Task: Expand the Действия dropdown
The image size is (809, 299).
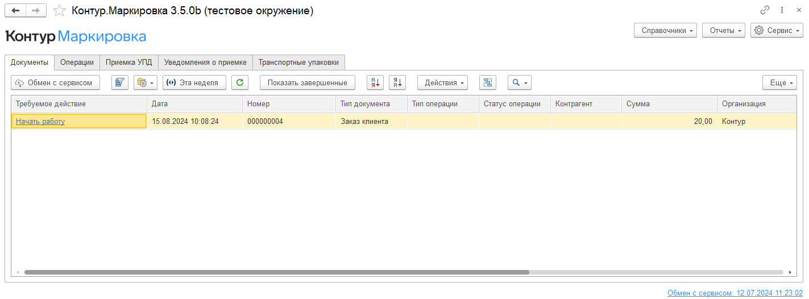Action: click(x=442, y=82)
